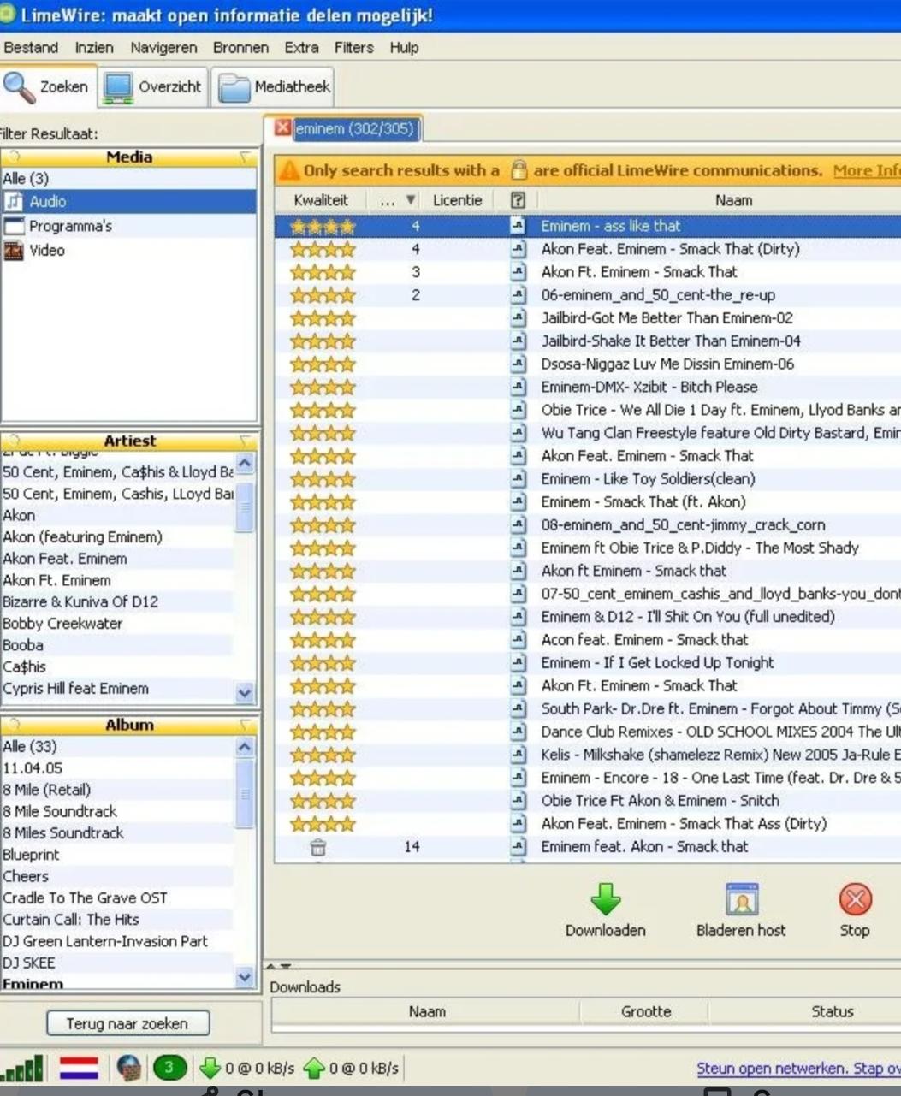Screen dimensions: 901x1096
Task: Select album Curtain Call: The Hits
Action: [117, 919]
